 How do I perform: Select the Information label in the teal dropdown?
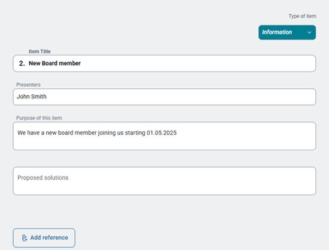coord(277,32)
